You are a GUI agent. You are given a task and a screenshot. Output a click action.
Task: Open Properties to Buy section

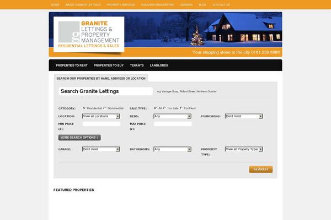(109, 65)
